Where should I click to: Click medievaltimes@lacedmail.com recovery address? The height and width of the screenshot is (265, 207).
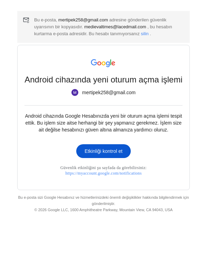click(x=115, y=27)
